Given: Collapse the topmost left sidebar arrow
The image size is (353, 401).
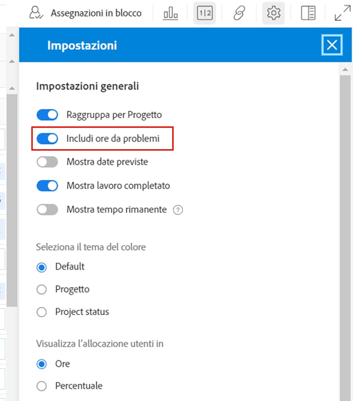Looking at the screenshot, I should click(12, 35).
